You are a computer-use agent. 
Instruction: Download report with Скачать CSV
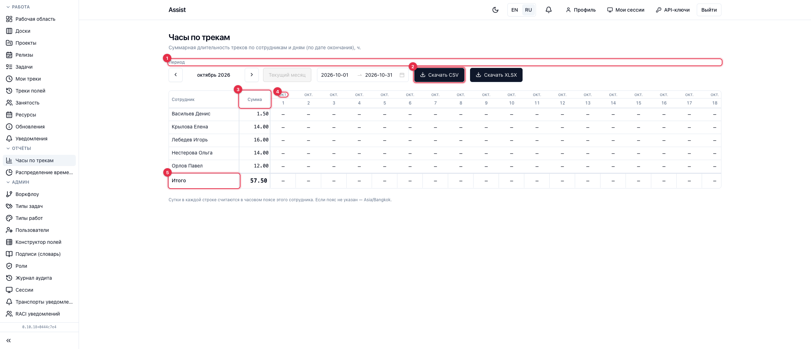[439, 75]
